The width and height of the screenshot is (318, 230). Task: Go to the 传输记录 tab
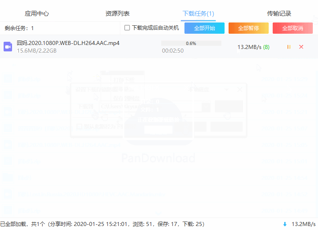coord(279,14)
